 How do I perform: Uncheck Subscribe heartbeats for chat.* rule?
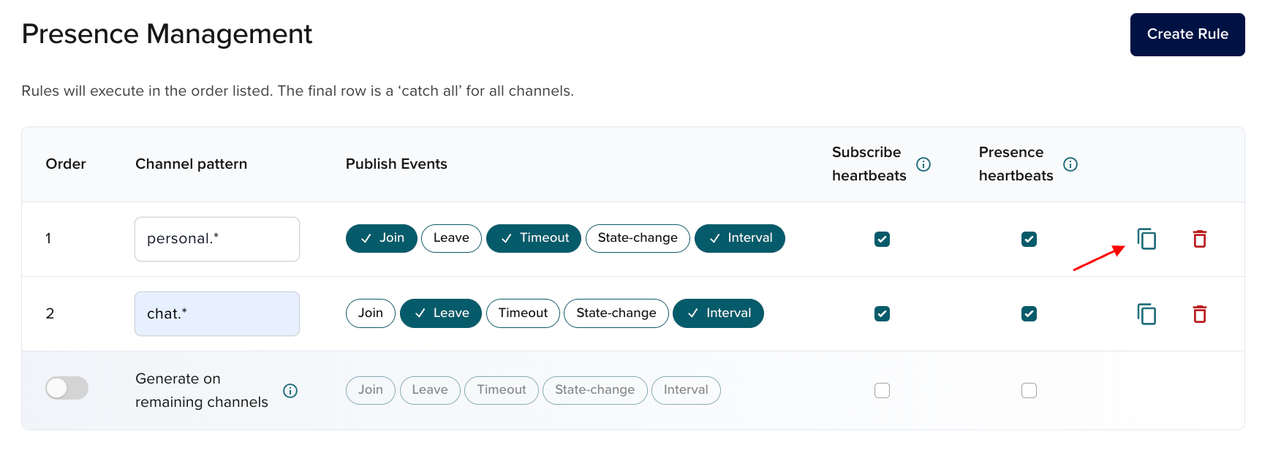(882, 314)
